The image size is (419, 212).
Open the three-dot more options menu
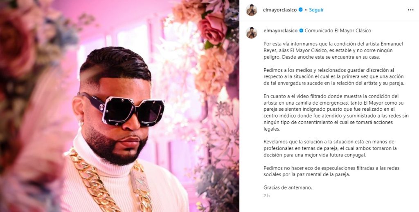pyautogui.click(x=410, y=10)
